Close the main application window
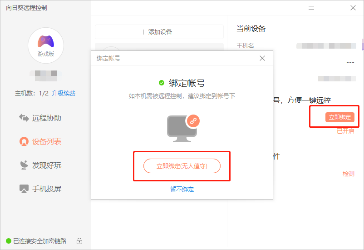 click(x=353, y=8)
